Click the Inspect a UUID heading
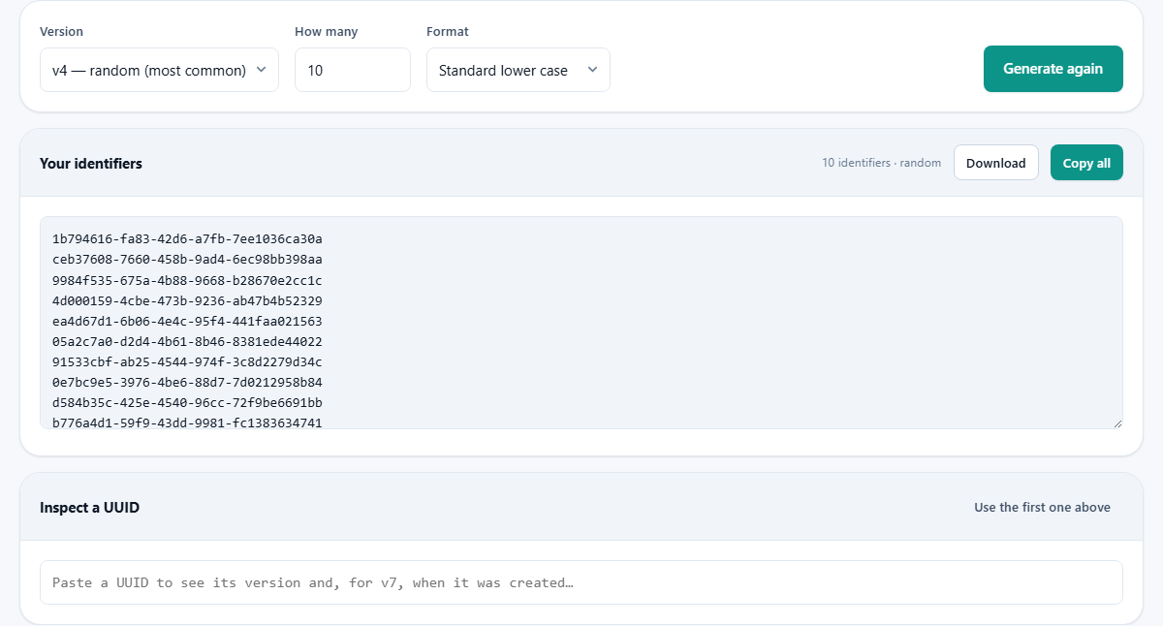The image size is (1163, 626). coord(89,508)
